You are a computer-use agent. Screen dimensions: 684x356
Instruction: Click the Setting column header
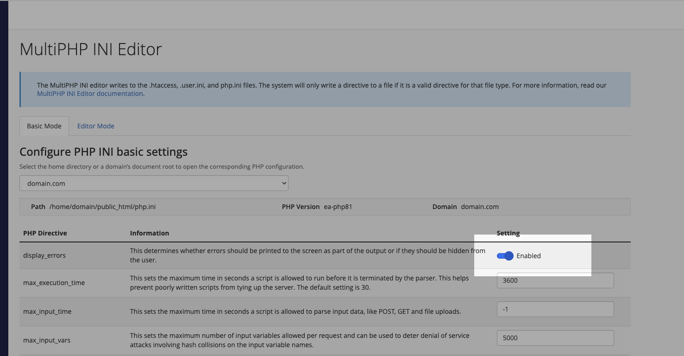point(508,233)
